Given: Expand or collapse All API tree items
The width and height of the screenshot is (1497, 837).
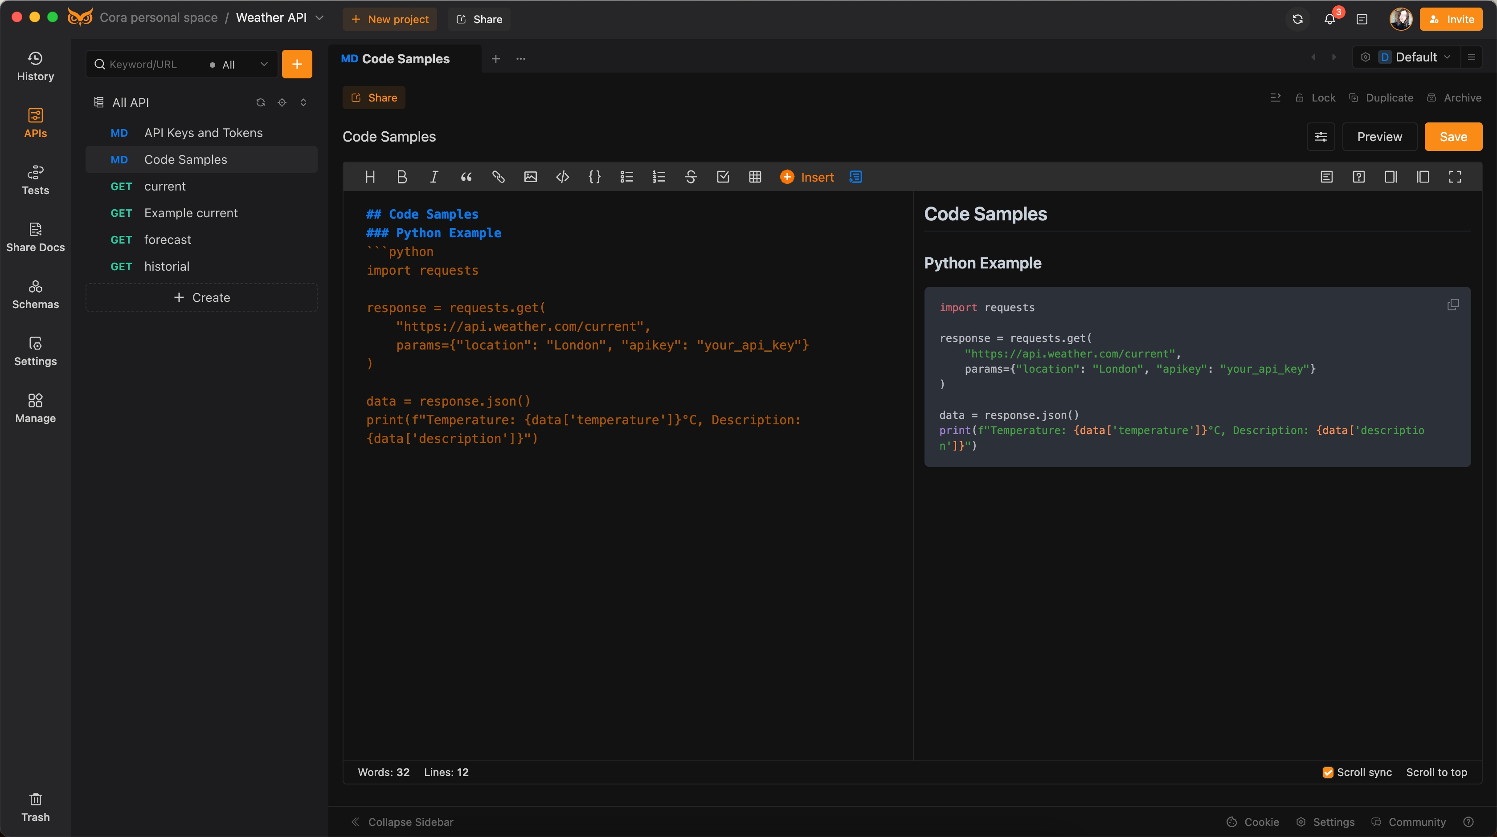Looking at the screenshot, I should pyautogui.click(x=303, y=102).
